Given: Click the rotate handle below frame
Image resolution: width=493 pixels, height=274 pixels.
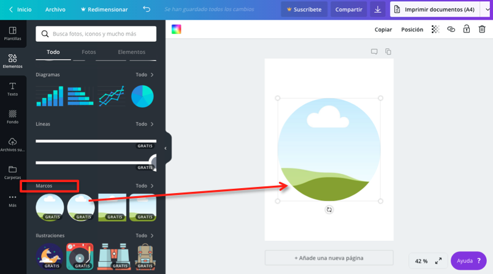Looking at the screenshot, I should [x=329, y=210].
